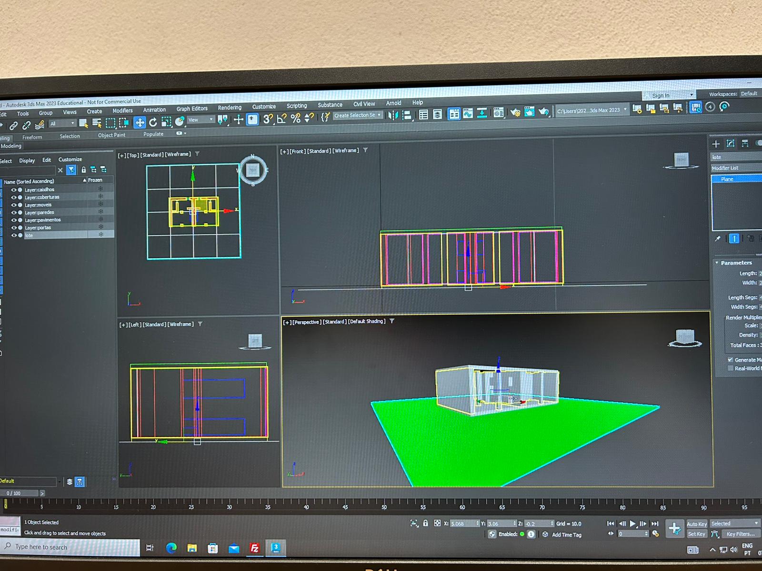Activate the Select and Move tool

[139, 123]
